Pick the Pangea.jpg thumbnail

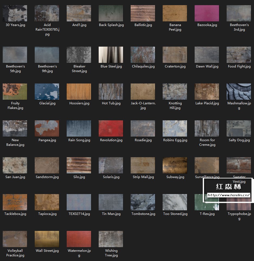[x=47, y=128]
